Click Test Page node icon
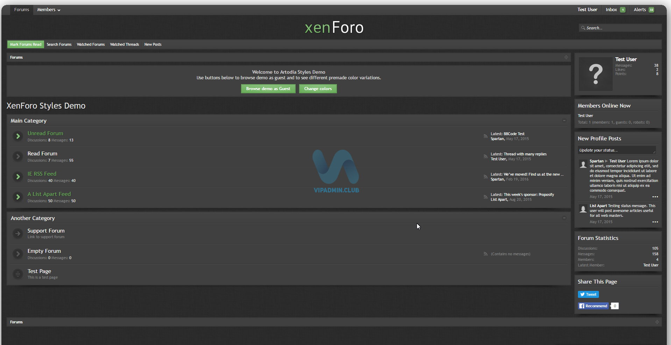This screenshot has height=345, width=671. pos(18,274)
